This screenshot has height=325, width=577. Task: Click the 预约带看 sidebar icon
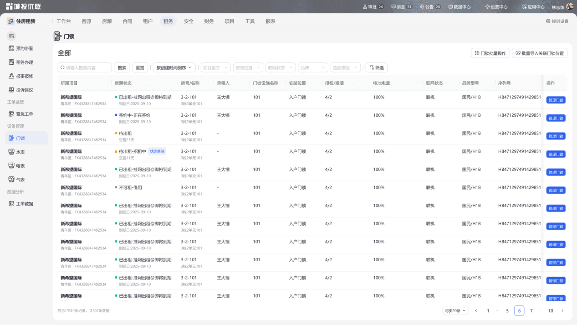click(x=12, y=48)
